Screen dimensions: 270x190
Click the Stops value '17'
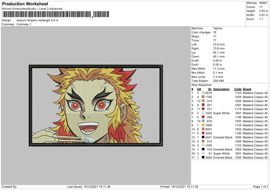pyautogui.click(x=215, y=36)
